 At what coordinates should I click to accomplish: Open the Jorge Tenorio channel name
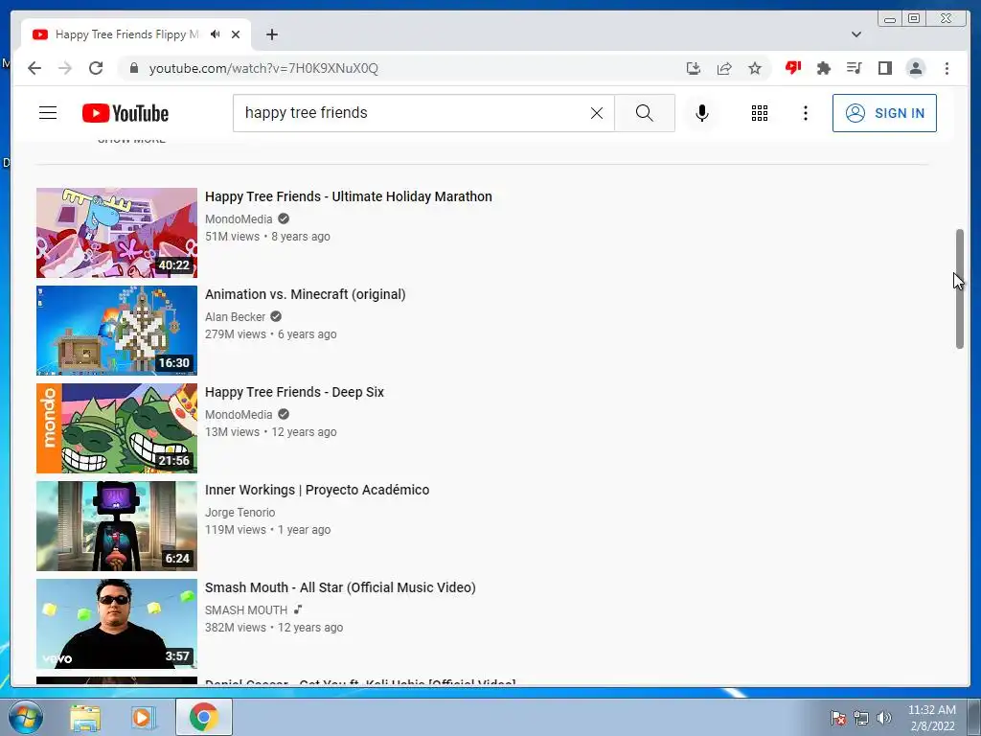coord(240,512)
